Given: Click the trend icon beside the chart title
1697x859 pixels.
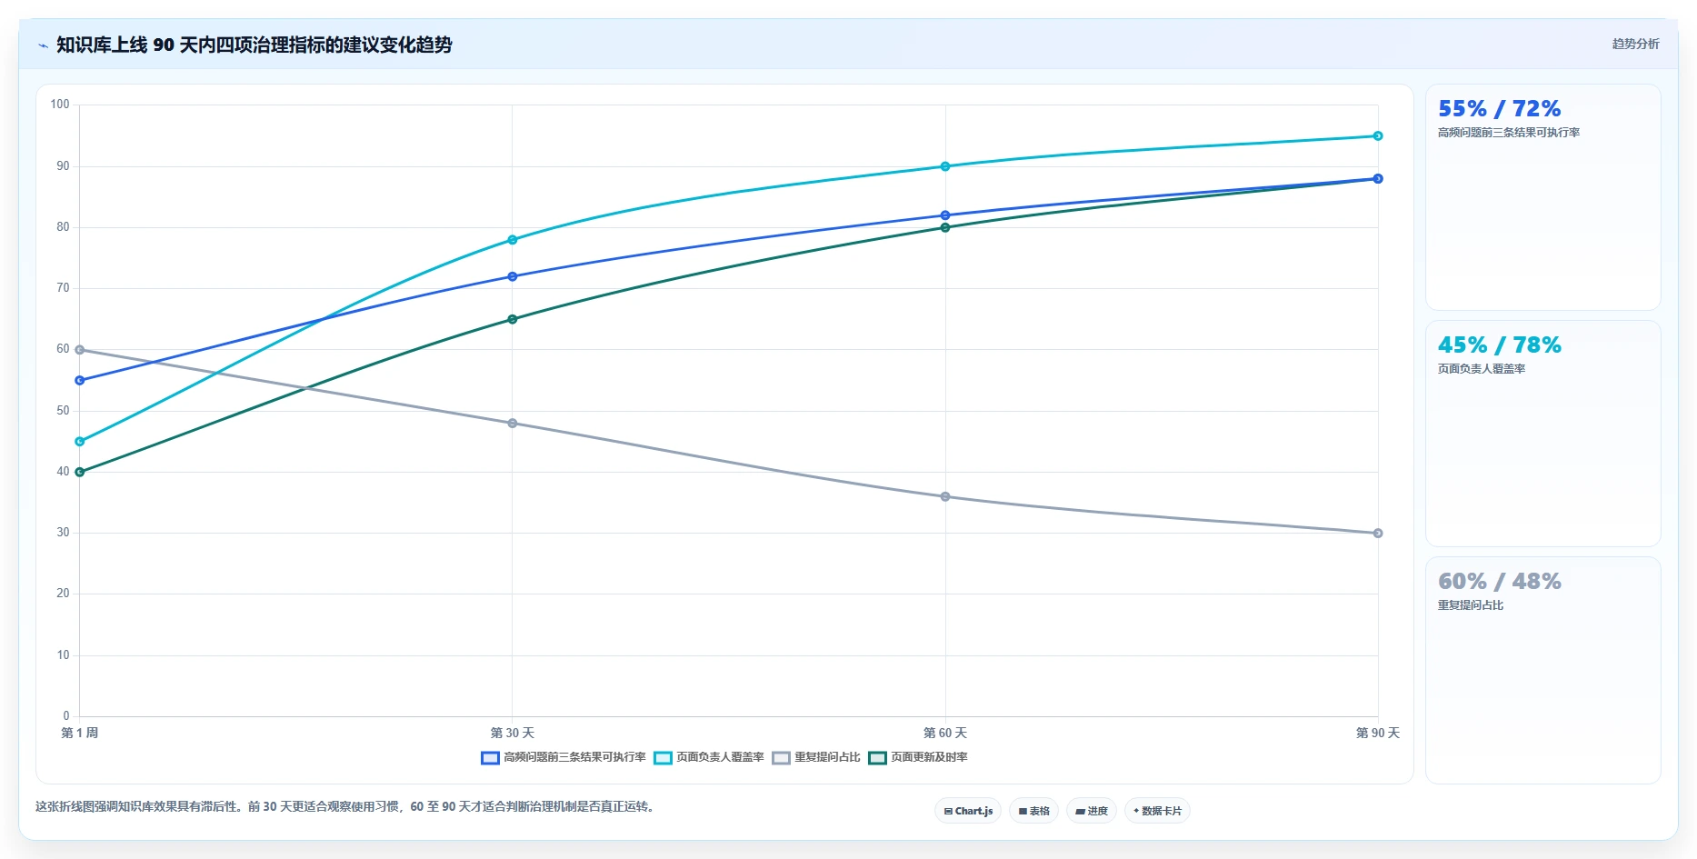Looking at the screenshot, I should pyautogui.click(x=43, y=45).
